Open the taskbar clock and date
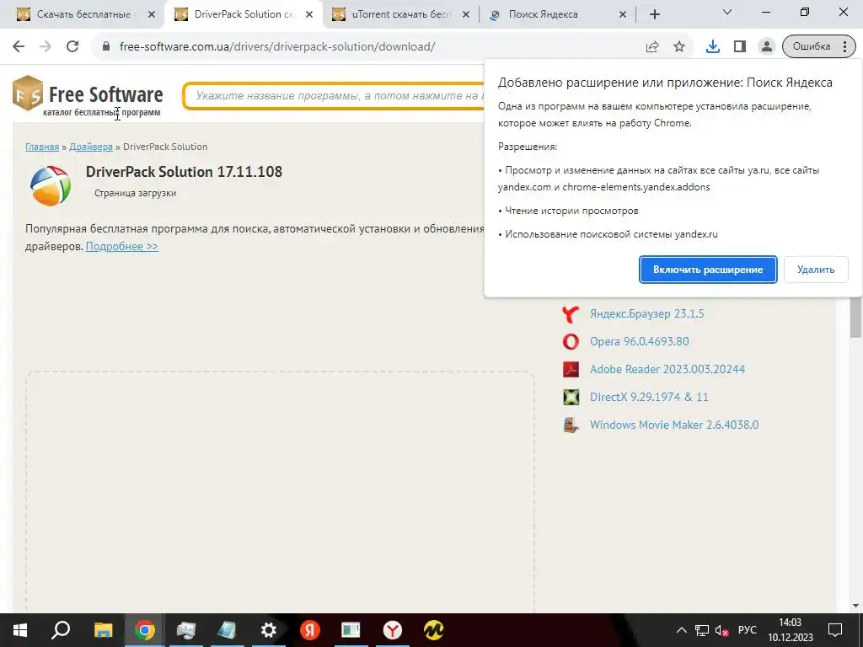 [791, 630]
